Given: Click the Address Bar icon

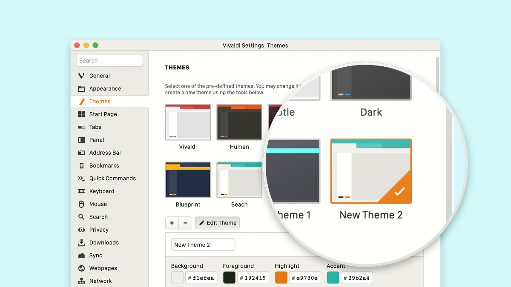Looking at the screenshot, I should click(81, 153).
